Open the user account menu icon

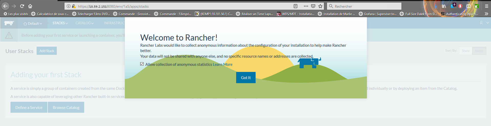coord(481,23)
